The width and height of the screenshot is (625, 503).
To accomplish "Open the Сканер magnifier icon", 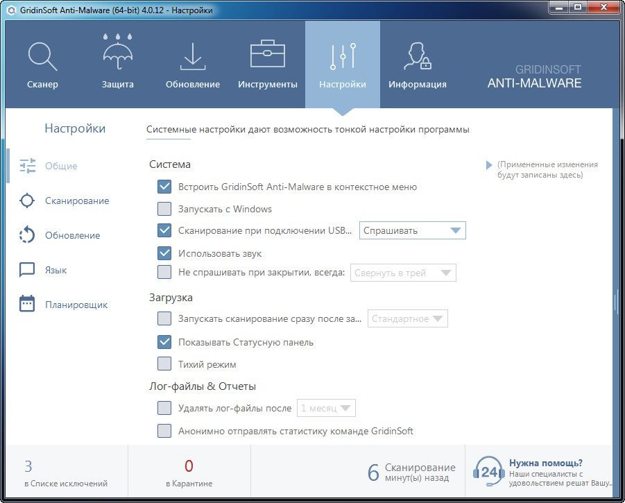I will (x=42, y=57).
